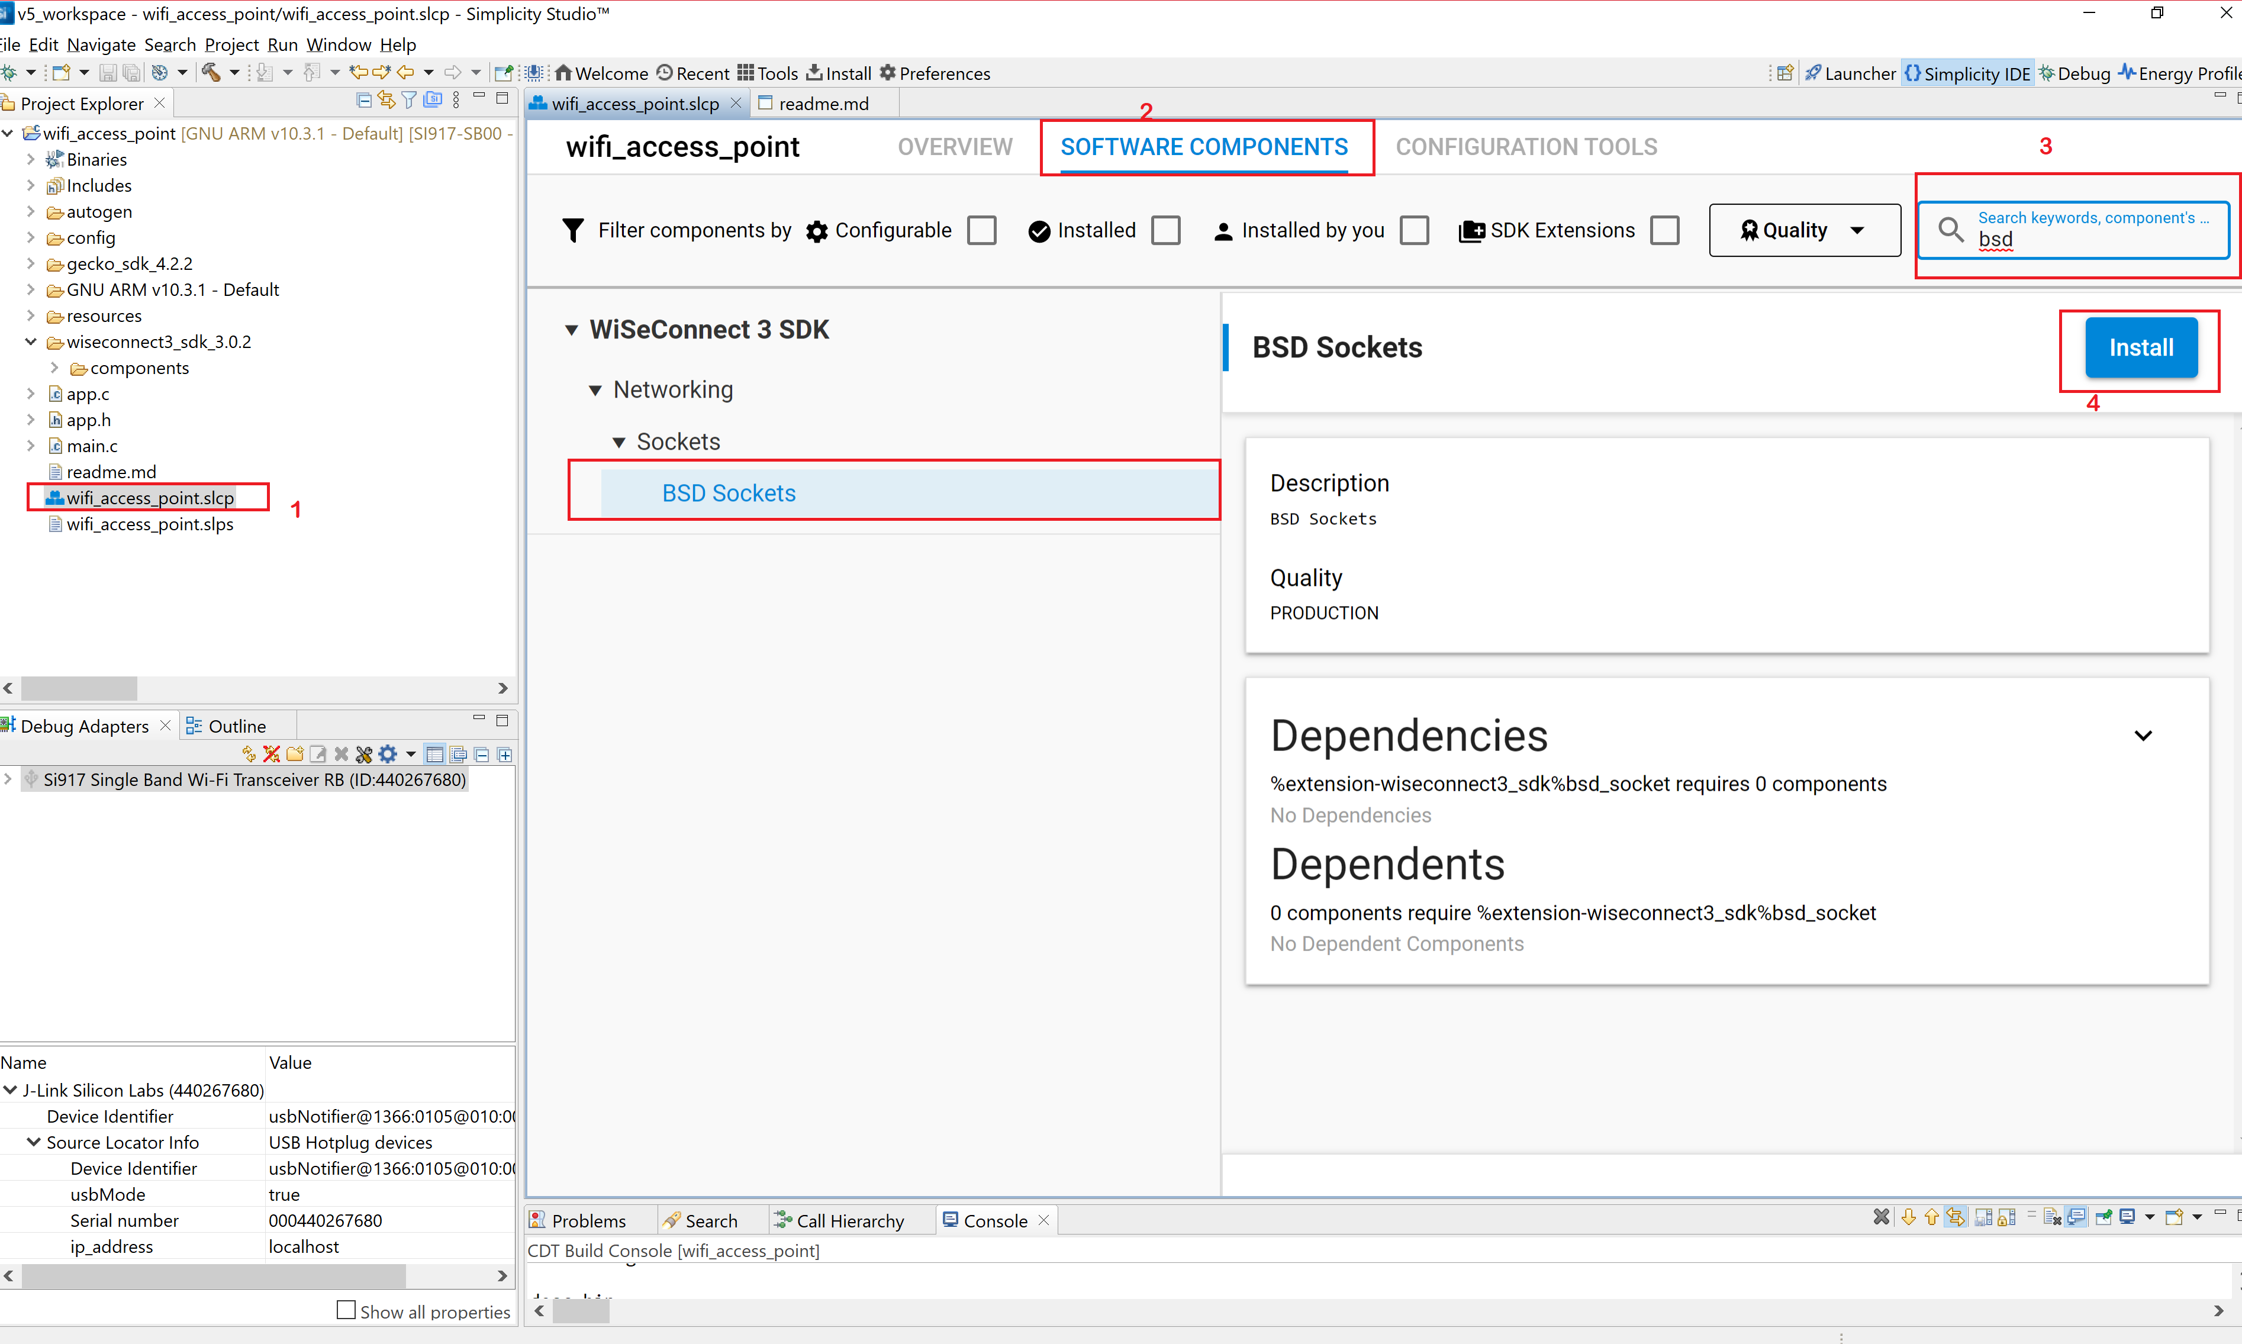Click the blue Install button
Image resolution: width=2242 pixels, height=1344 pixels.
pyautogui.click(x=2141, y=348)
